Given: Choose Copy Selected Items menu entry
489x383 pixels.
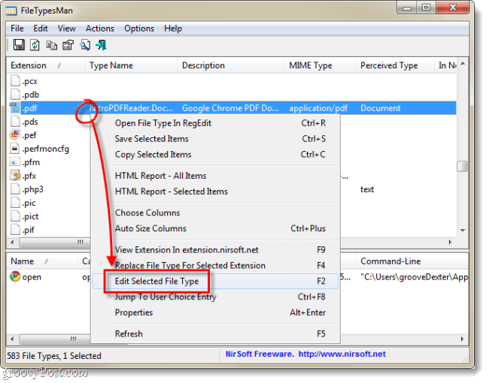Looking at the screenshot, I should click(x=215, y=155).
